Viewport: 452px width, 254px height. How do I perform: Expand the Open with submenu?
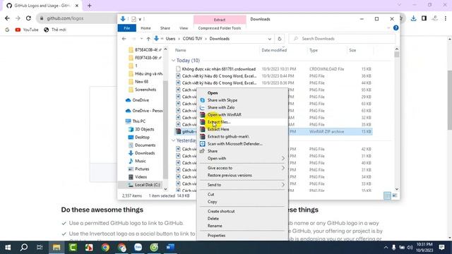(x=242, y=158)
